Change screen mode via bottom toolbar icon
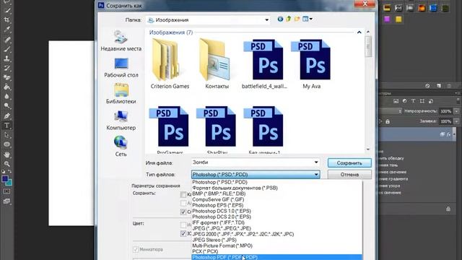 point(6,201)
